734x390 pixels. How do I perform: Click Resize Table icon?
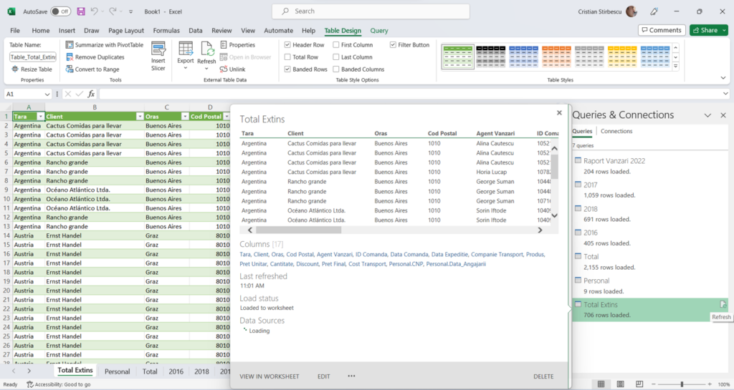pyautogui.click(x=15, y=69)
